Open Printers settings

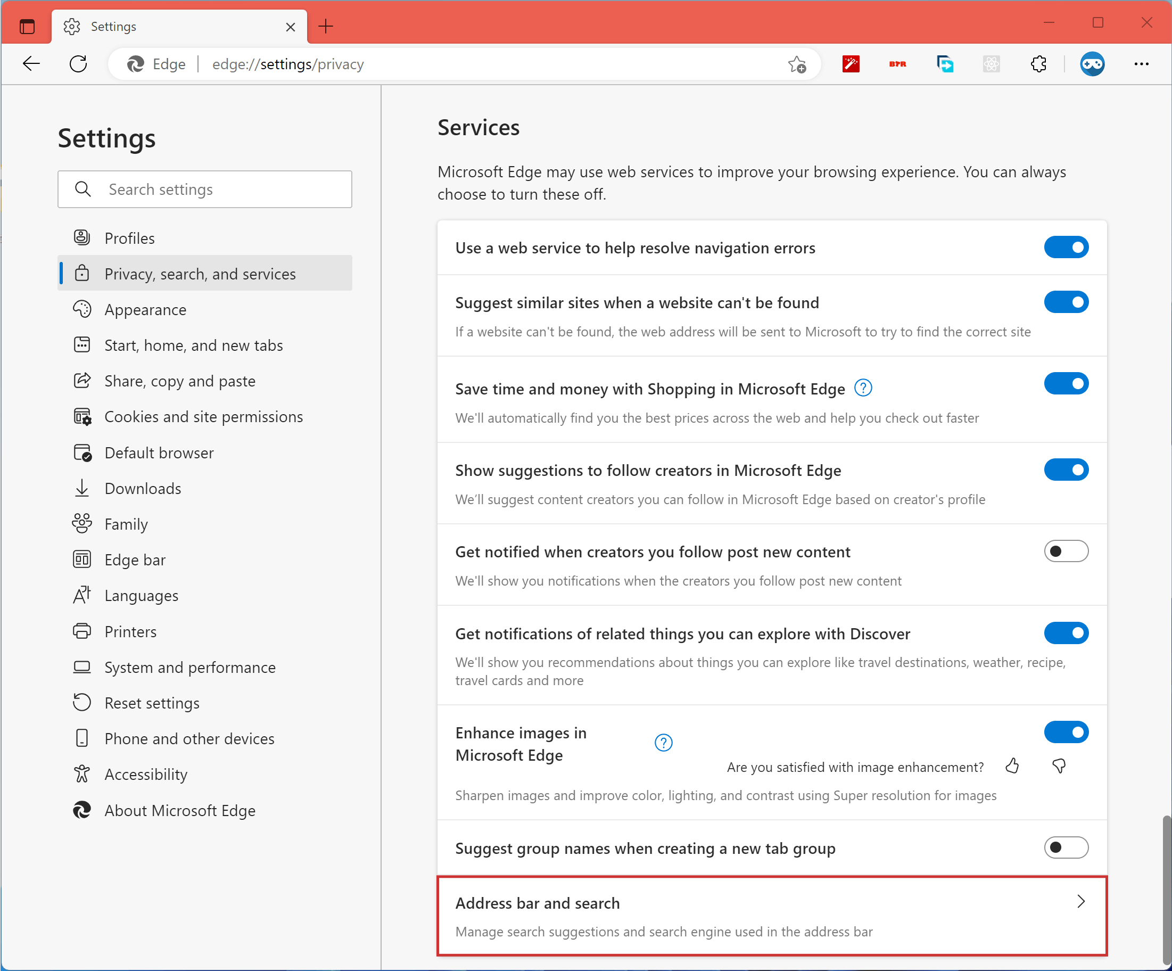205,631
